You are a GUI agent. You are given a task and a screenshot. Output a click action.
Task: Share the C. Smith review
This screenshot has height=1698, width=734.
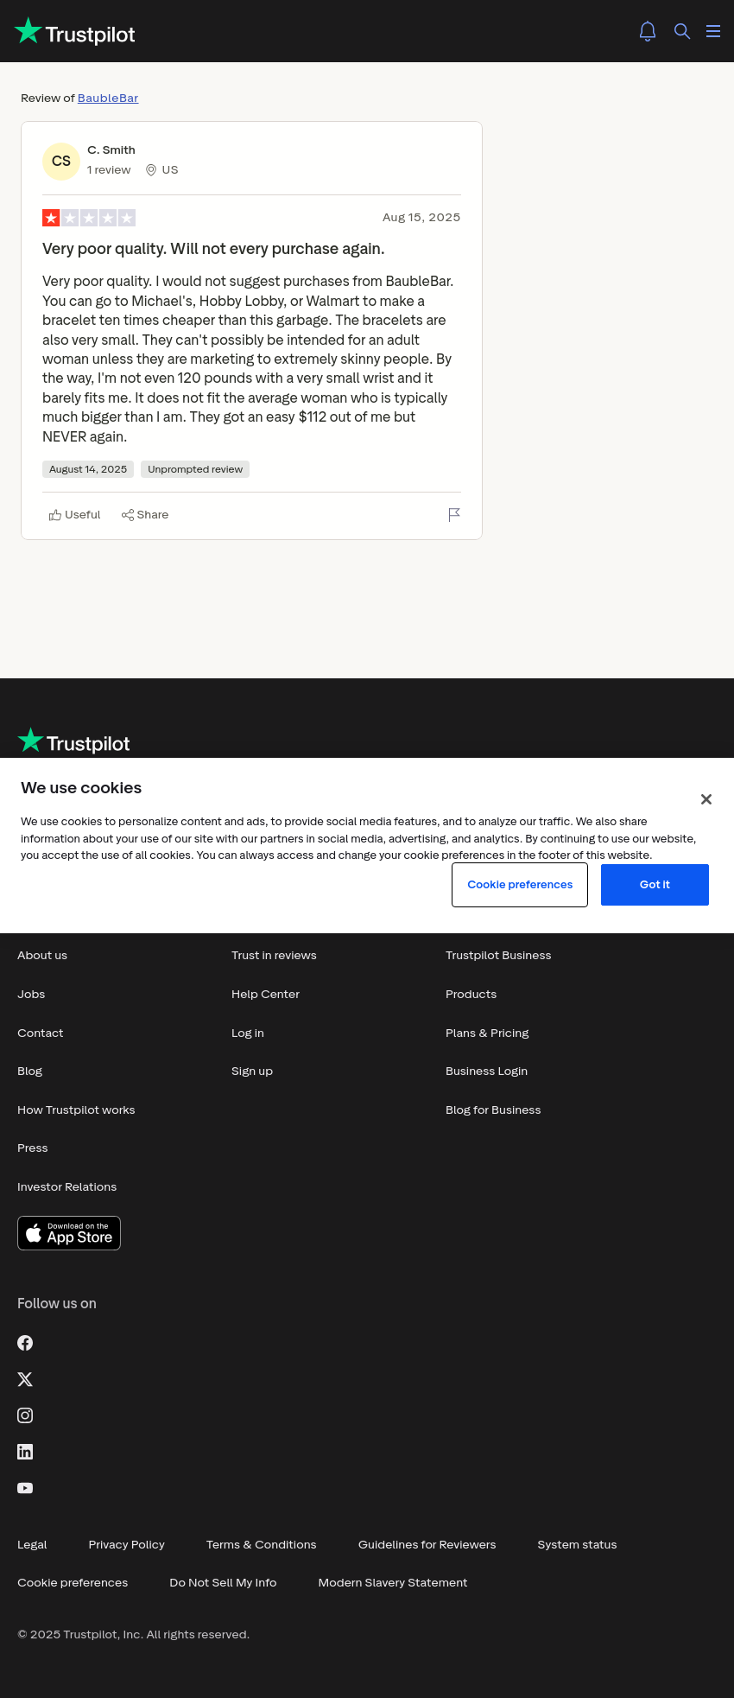click(145, 515)
